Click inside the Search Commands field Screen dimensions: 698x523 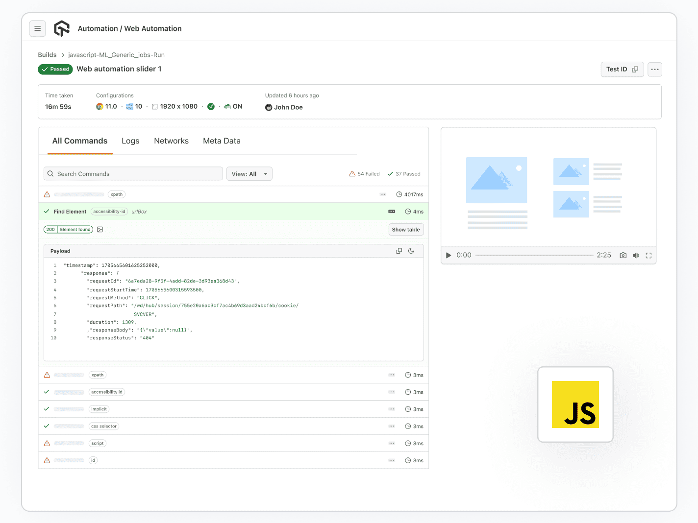pyautogui.click(x=133, y=173)
